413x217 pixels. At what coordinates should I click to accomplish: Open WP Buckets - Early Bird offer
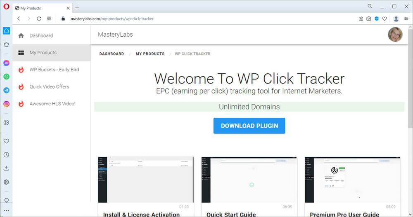click(x=51, y=70)
